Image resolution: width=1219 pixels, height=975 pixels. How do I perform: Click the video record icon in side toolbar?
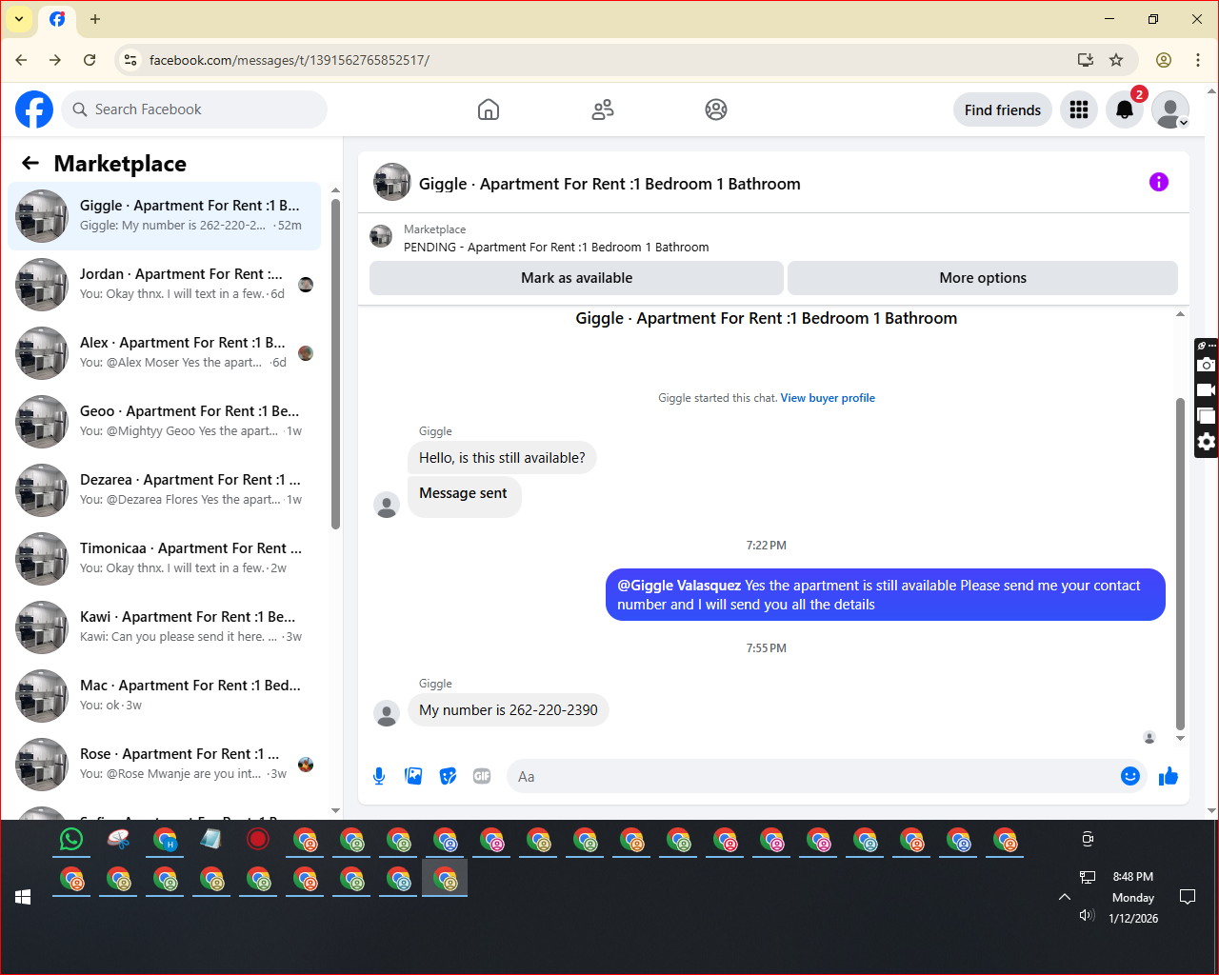click(x=1207, y=390)
